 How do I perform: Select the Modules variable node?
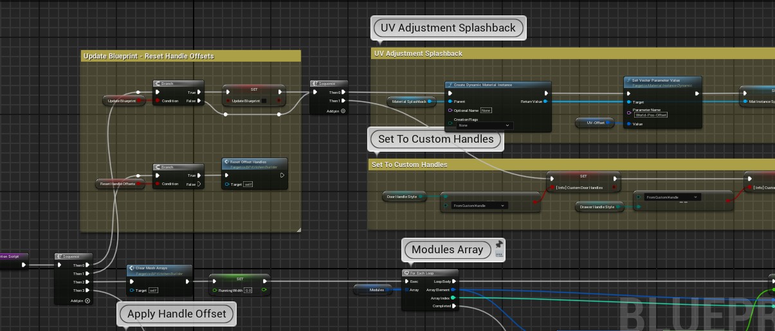coord(374,290)
